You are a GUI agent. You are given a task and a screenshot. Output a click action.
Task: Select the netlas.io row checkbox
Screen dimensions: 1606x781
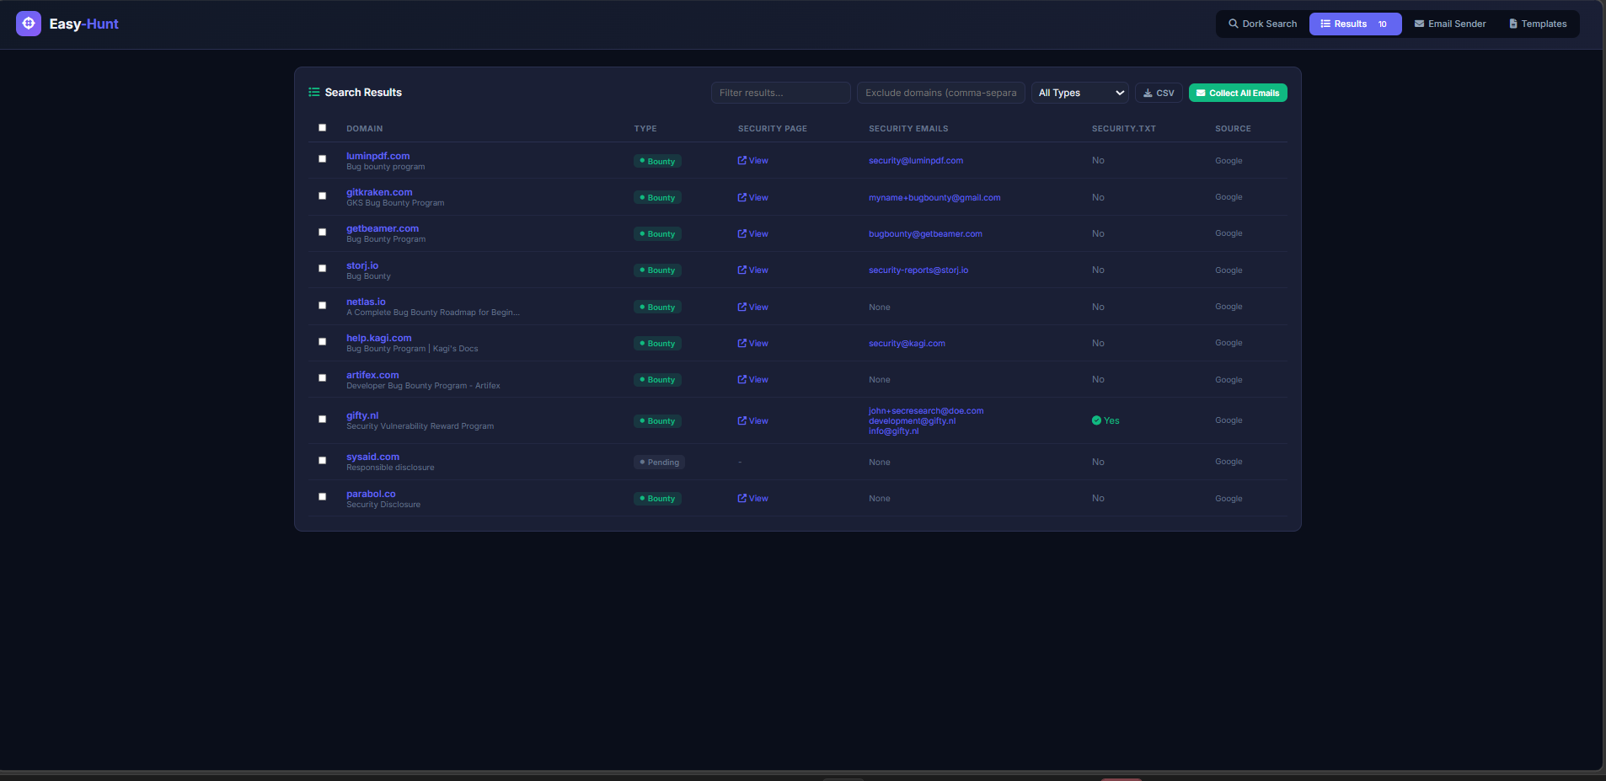click(x=322, y=305)
